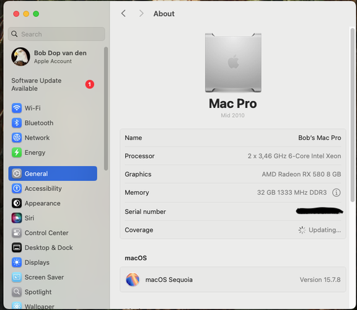Screen dimensions: 357x310
Task: Click the Memory info icon
Action: point(337,192)
